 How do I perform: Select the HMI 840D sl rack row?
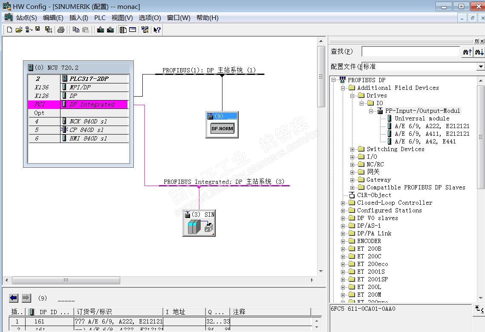78,138
